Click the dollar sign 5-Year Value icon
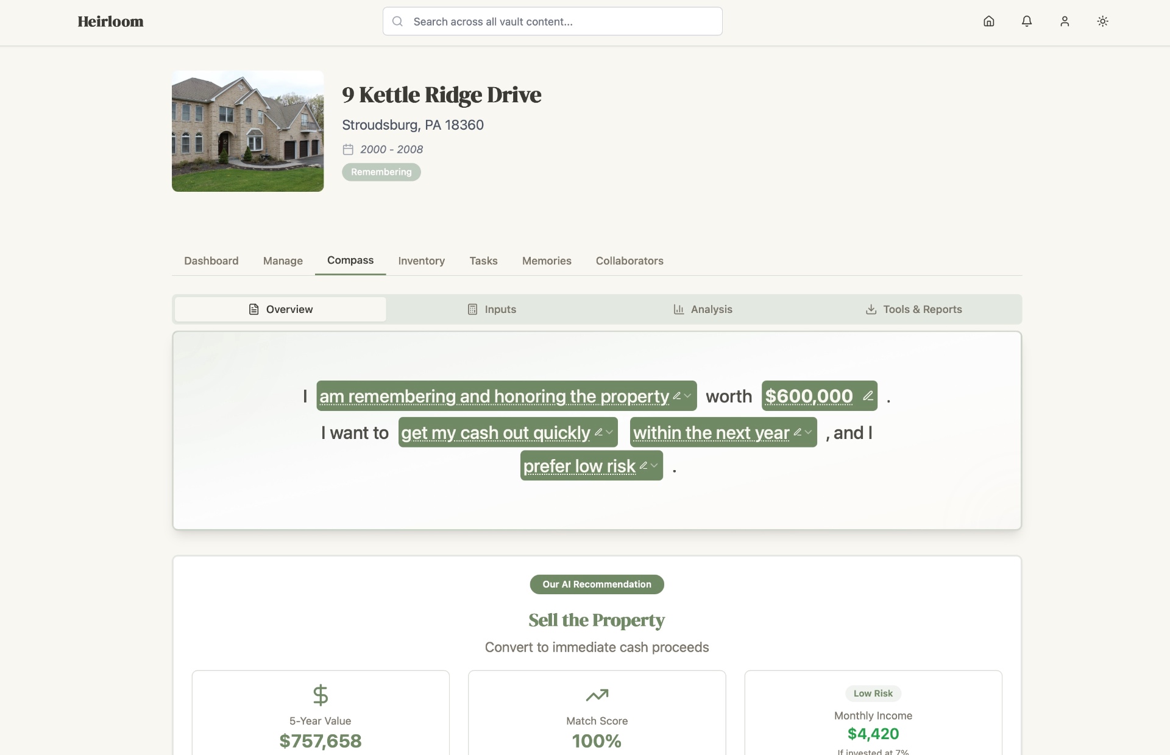1170x755 pixels. [321, 695]
